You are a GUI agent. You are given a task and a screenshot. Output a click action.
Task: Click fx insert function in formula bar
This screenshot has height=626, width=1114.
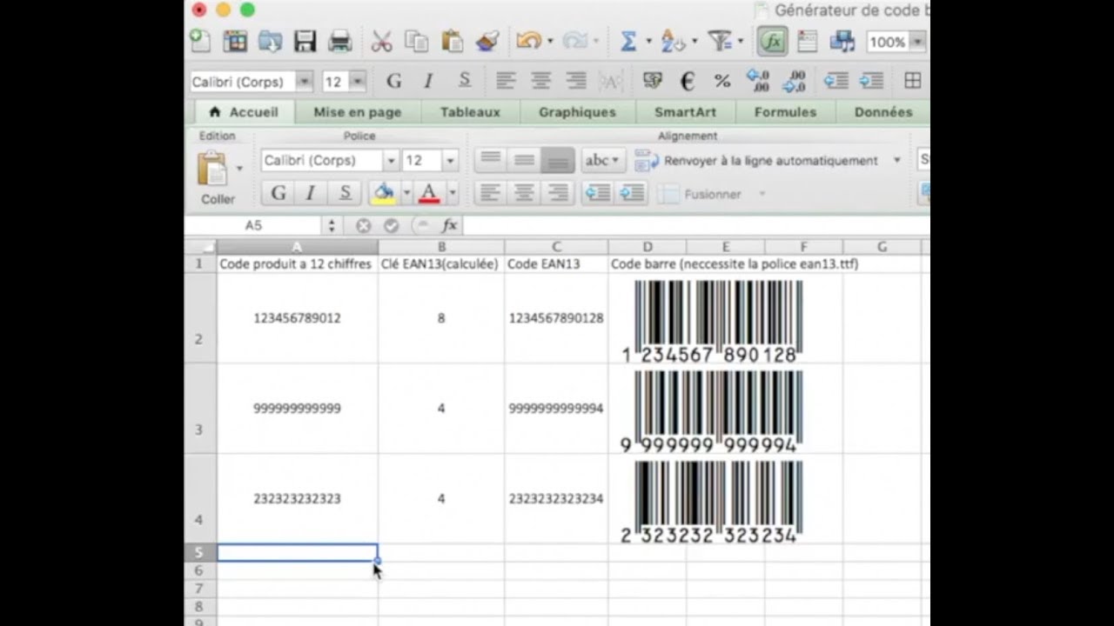click(449, 225)
